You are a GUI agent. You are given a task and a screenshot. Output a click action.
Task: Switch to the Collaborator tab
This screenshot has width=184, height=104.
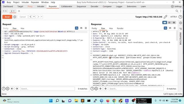coord(67,6)
